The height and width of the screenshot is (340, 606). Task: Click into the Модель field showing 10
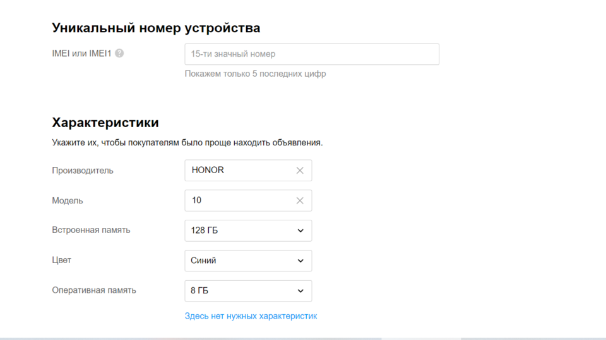(x=248, y=200)
